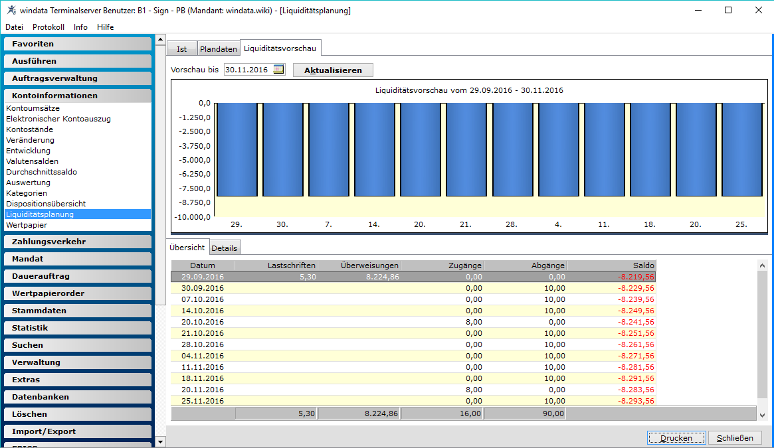
Task: Switch to the Plandaten tab
Action: pyautogui.click(x=218, y=49)
